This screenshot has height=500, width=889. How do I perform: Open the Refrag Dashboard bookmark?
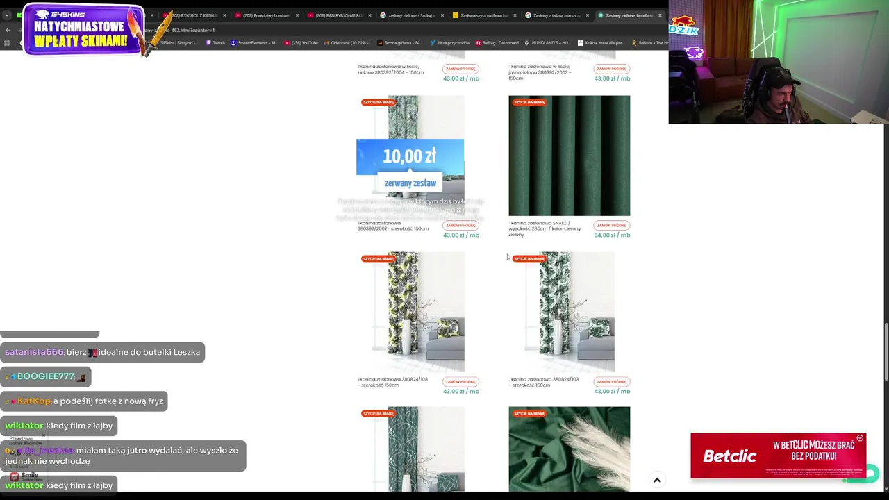pyautogui.click(x=497, y=43)
